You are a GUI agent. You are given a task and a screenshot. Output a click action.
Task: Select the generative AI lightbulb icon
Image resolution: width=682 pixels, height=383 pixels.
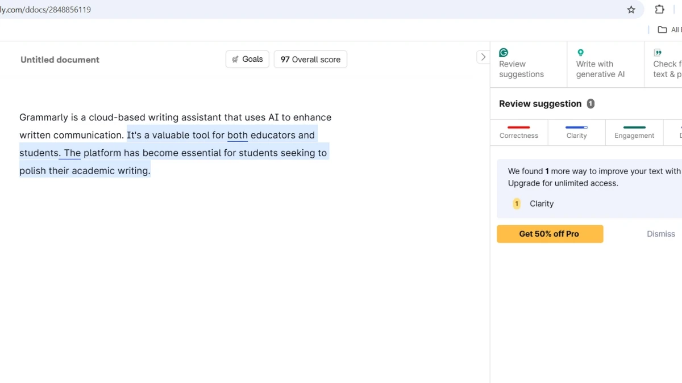click(579, 52)
